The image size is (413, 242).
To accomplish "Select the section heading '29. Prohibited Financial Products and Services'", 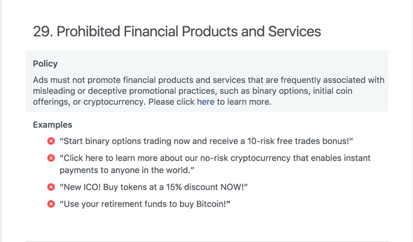I will coord(177,31).
